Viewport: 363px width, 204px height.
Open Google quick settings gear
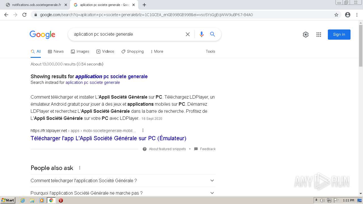[306, 35]
